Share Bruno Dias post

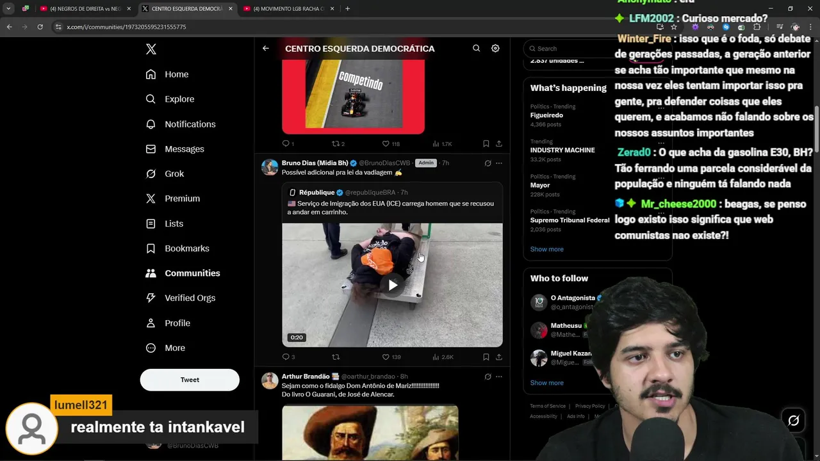pyautogui.click(x=498, y=357)
